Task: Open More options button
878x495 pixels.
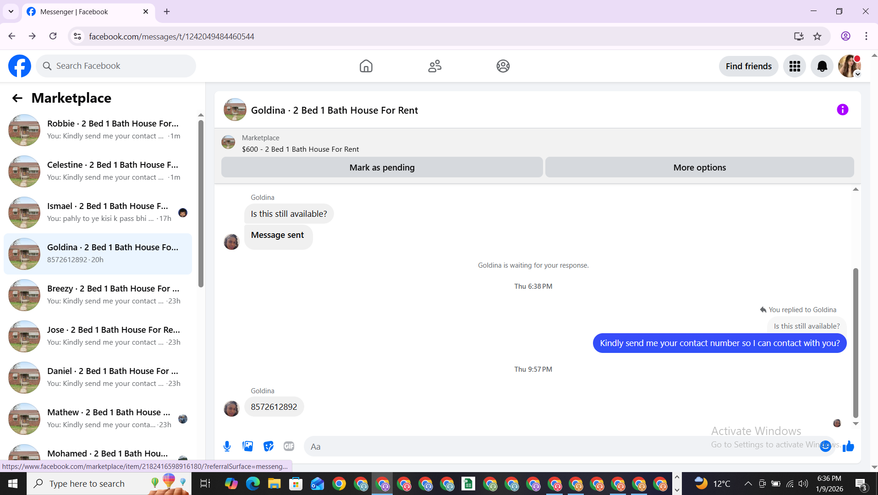Action: [x=699, y=167]
